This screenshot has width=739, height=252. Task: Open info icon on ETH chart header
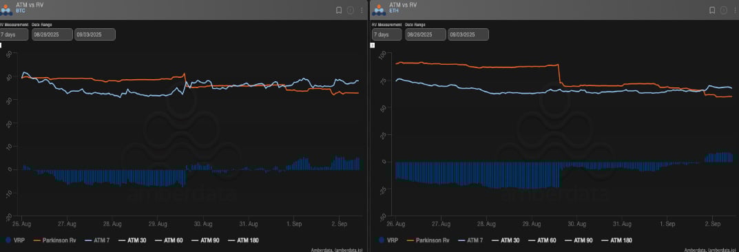(723, 10)
